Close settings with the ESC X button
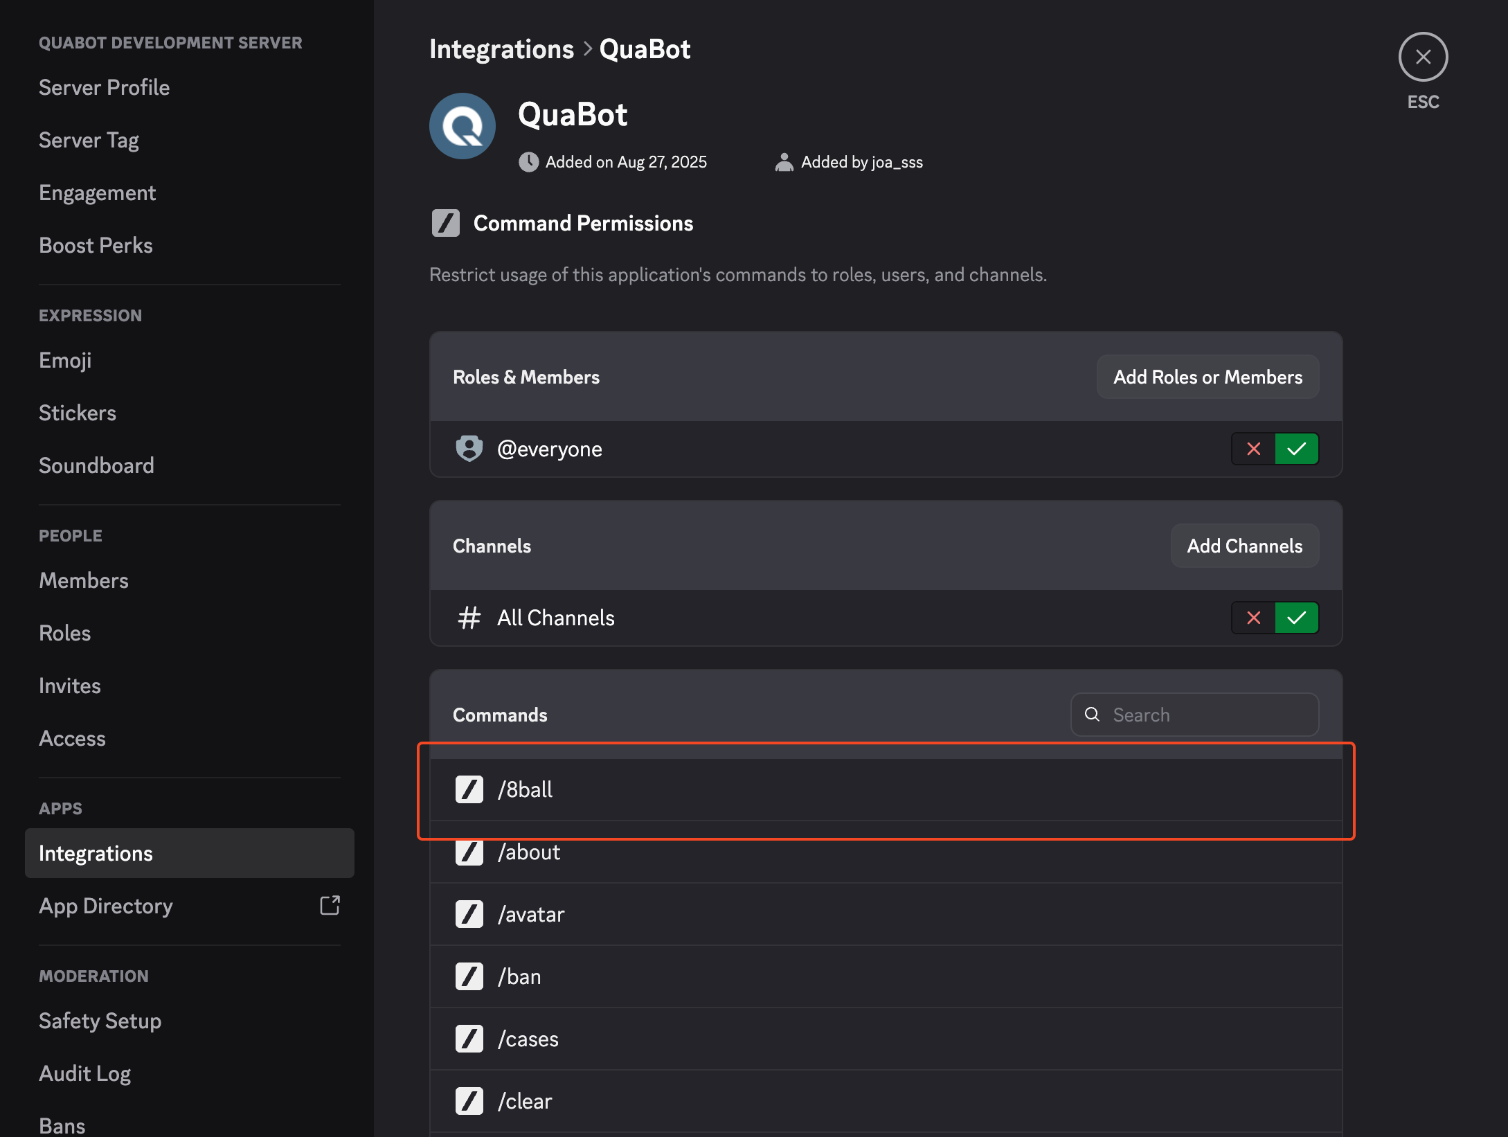 (1423, 57)
